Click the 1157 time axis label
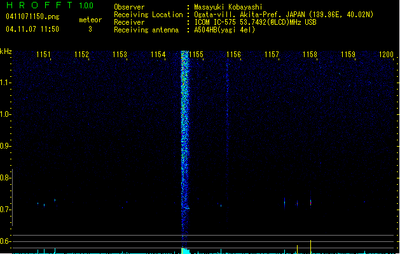 coord(272,55)
